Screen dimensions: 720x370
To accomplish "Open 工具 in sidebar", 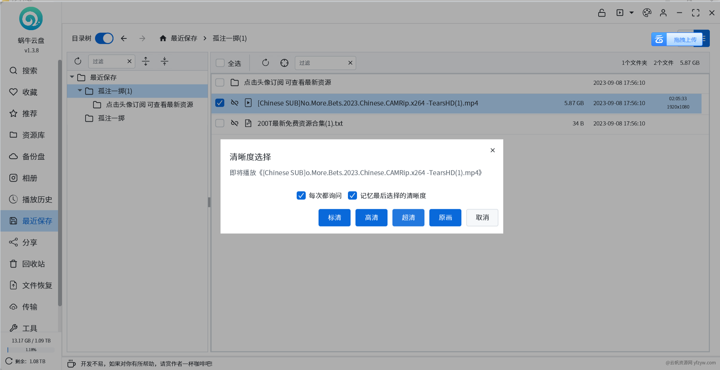I will (x=29, y=328).
